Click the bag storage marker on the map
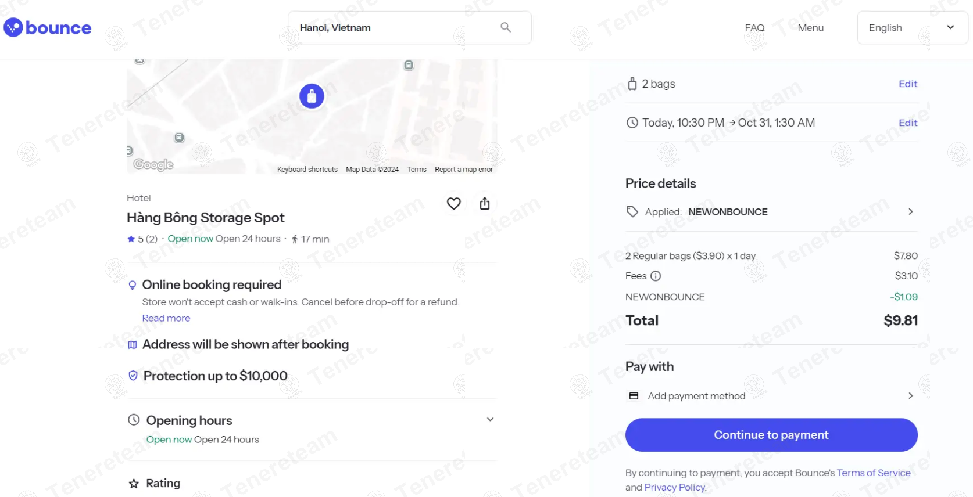Screen dimensions: 973x497 pos(312,96)
